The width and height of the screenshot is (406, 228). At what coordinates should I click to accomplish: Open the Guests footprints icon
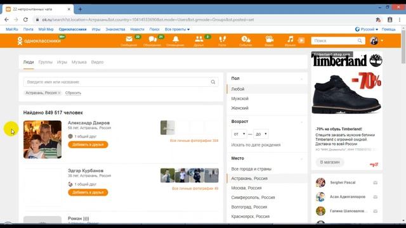(x=222, y=39)
